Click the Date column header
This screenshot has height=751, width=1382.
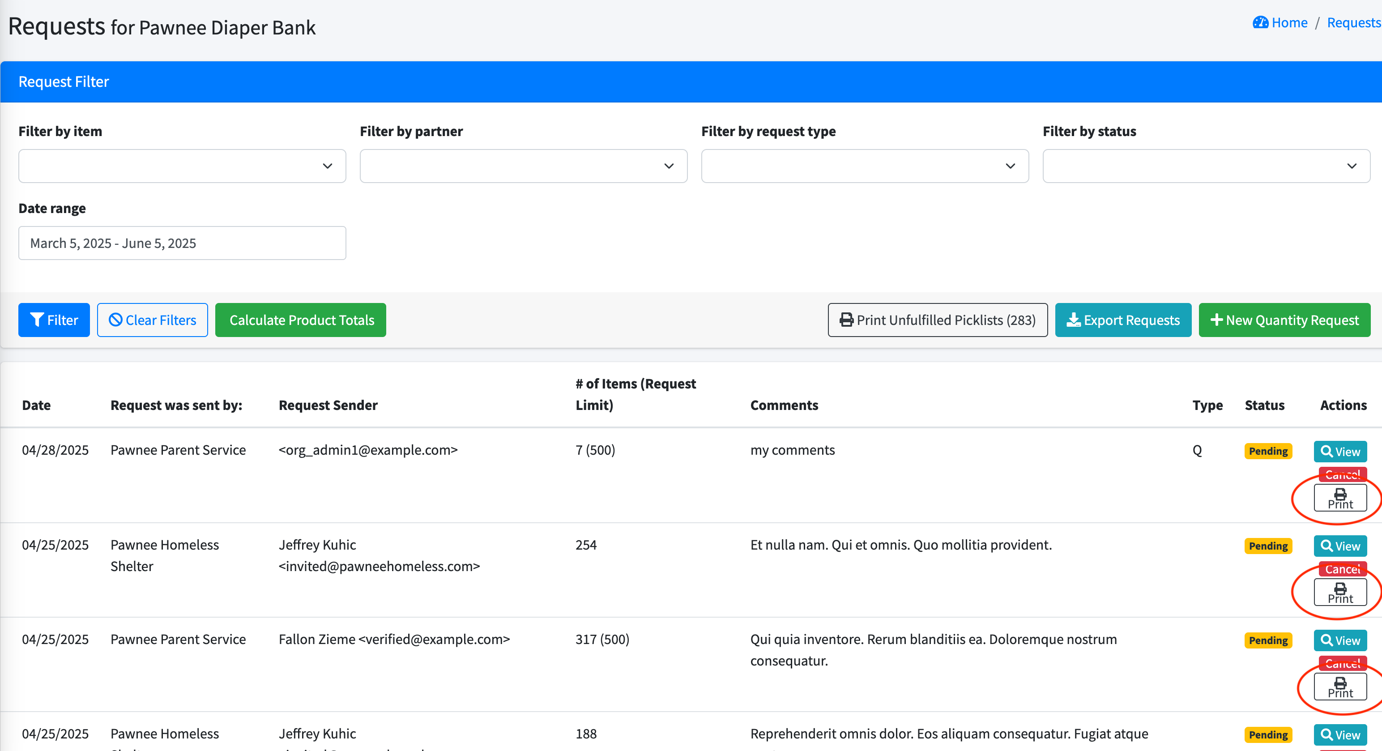pyautogui.click(x=37, y=405)
